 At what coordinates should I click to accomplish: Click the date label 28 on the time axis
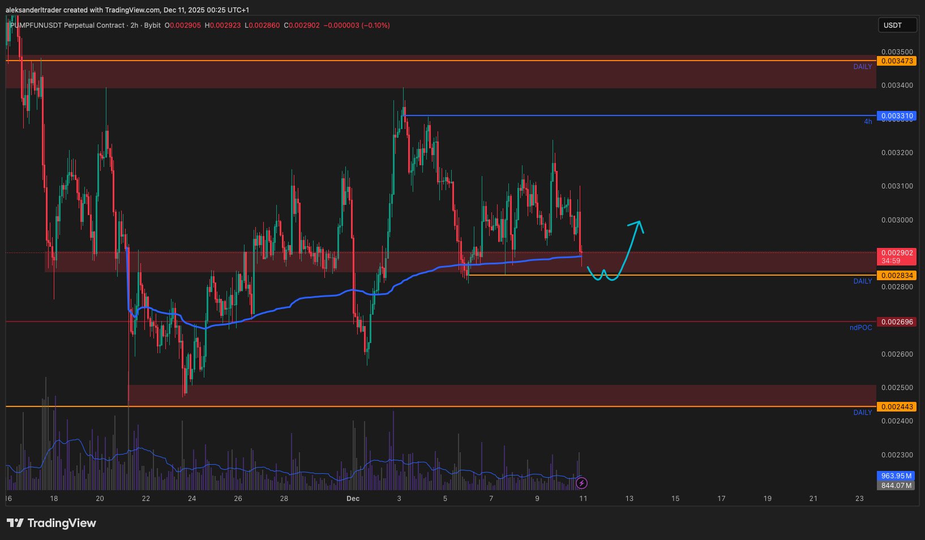click(284, 499)
